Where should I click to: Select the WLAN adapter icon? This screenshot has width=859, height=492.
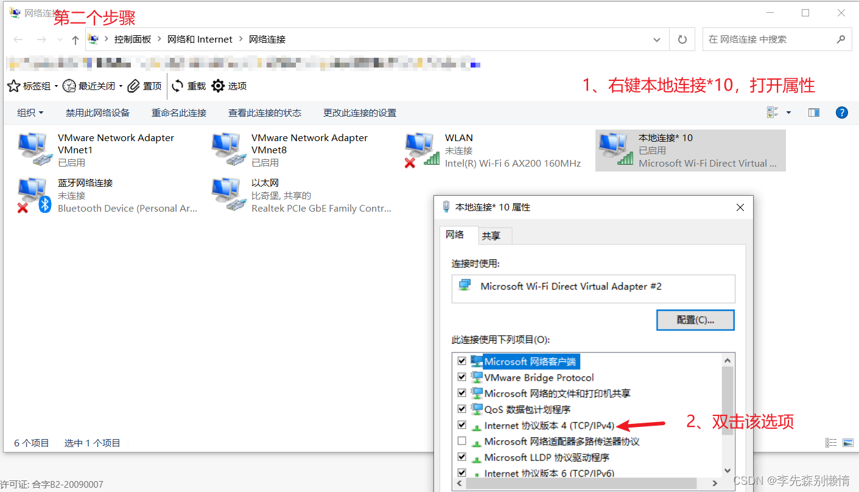pyautogui.click(x=422, y=149)
